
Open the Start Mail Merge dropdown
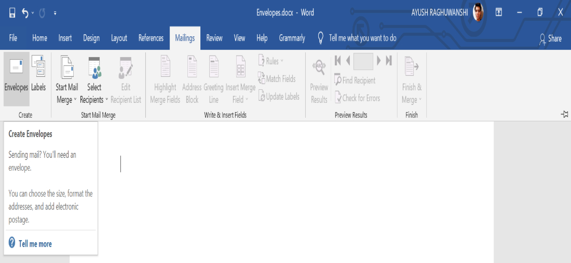pyautogui.click(x=66, y=78)
